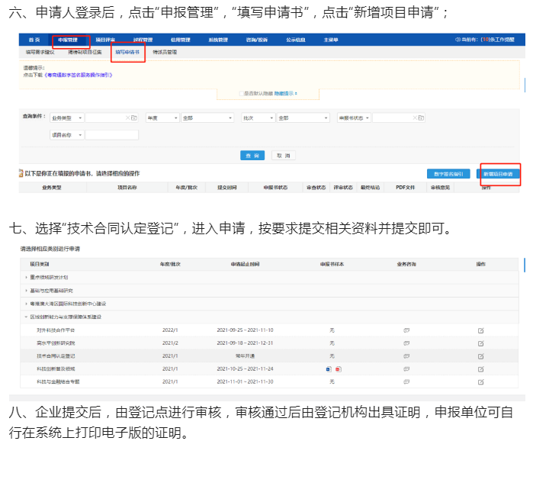
Task: Click the 新增项目申请 button
Action: tap(499, 174)
